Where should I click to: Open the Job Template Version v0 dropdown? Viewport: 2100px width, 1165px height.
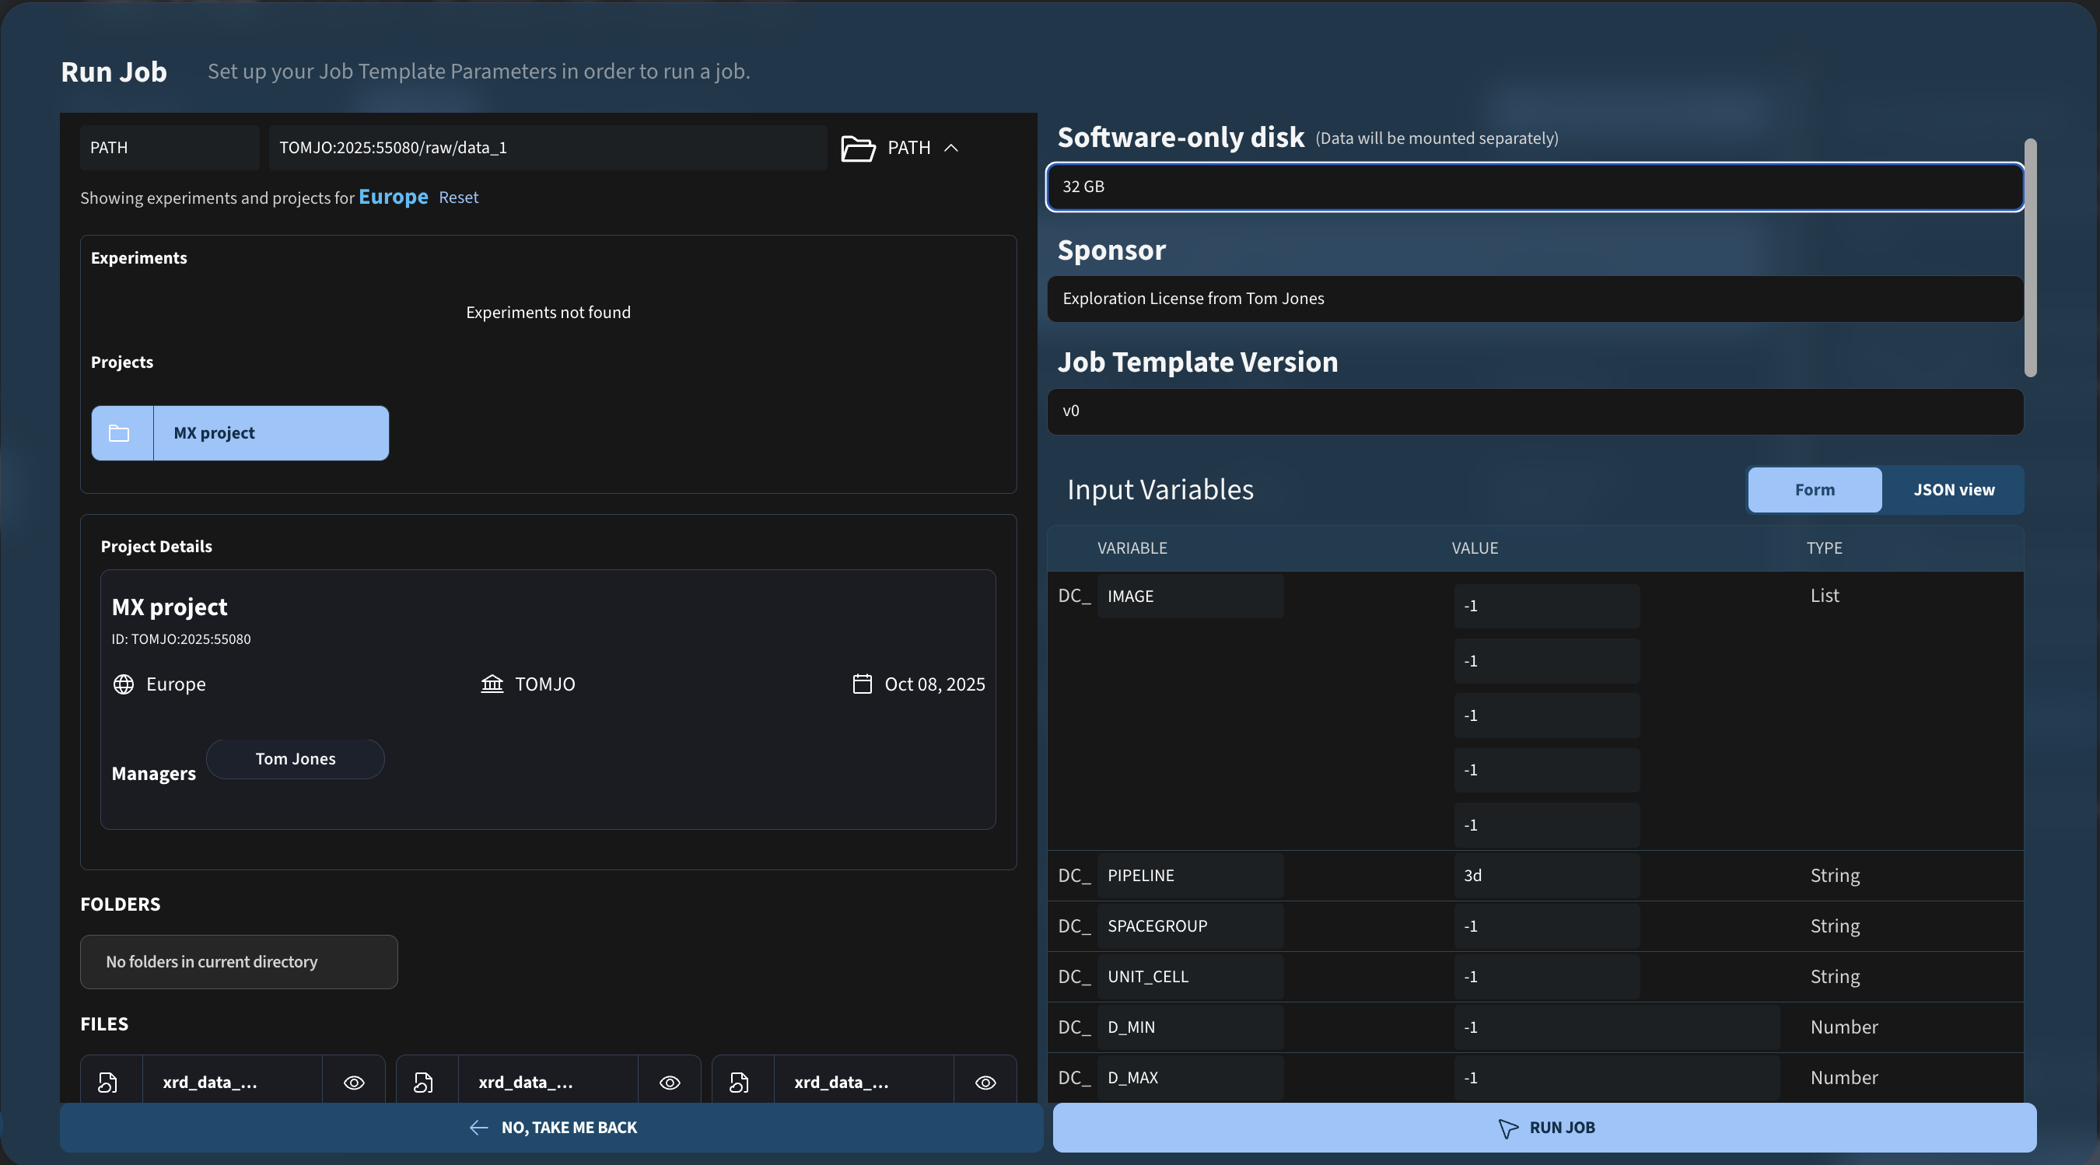(x=1535, y=411)
